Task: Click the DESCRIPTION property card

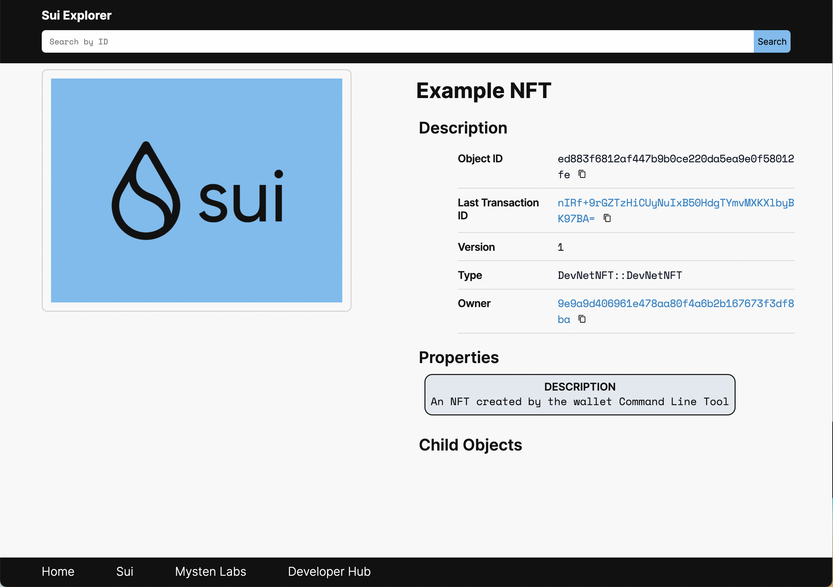Action: pyautogui.click(x=580, y=394)
